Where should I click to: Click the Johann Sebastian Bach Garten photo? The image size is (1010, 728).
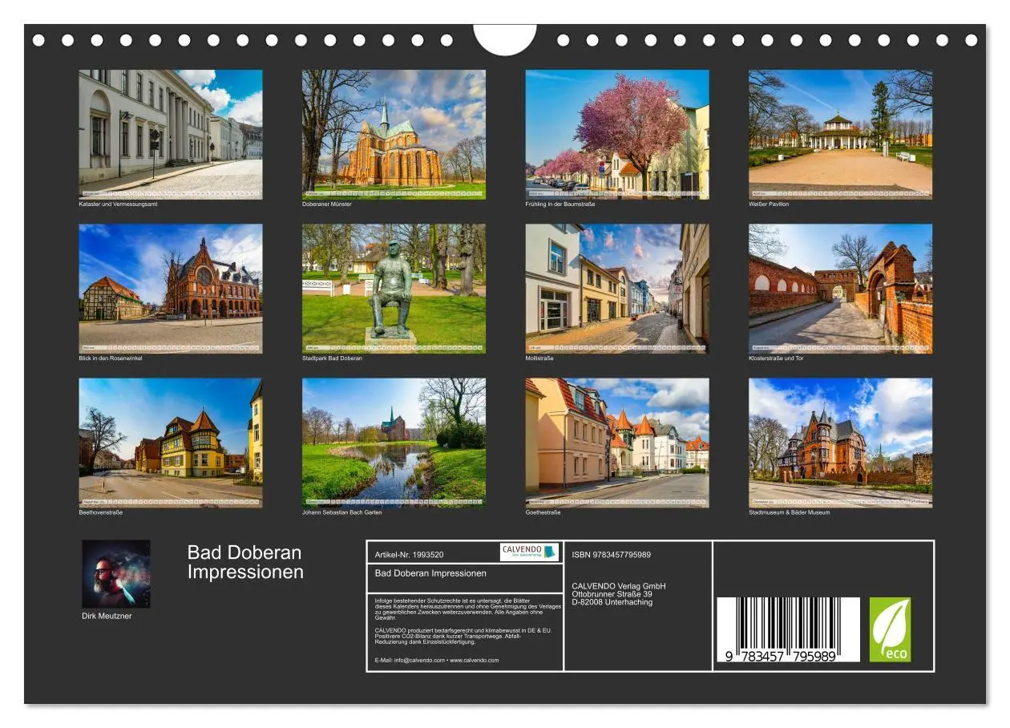(394, 443)
